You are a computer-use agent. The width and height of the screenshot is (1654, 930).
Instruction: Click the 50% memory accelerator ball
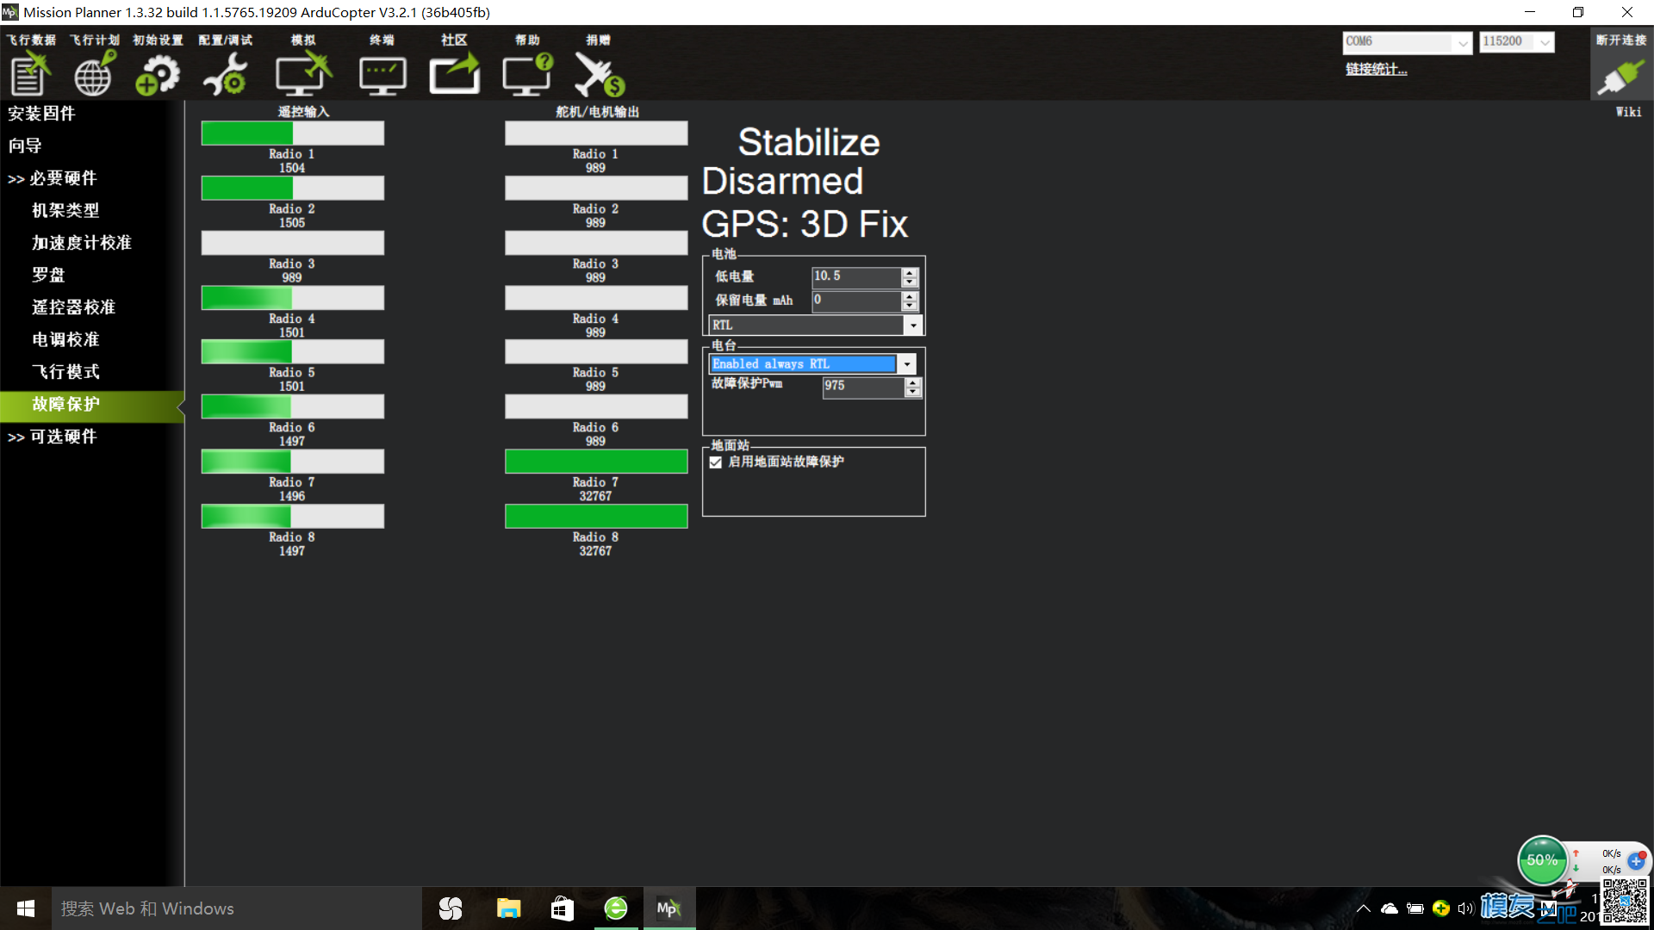tap(1542, 860)
